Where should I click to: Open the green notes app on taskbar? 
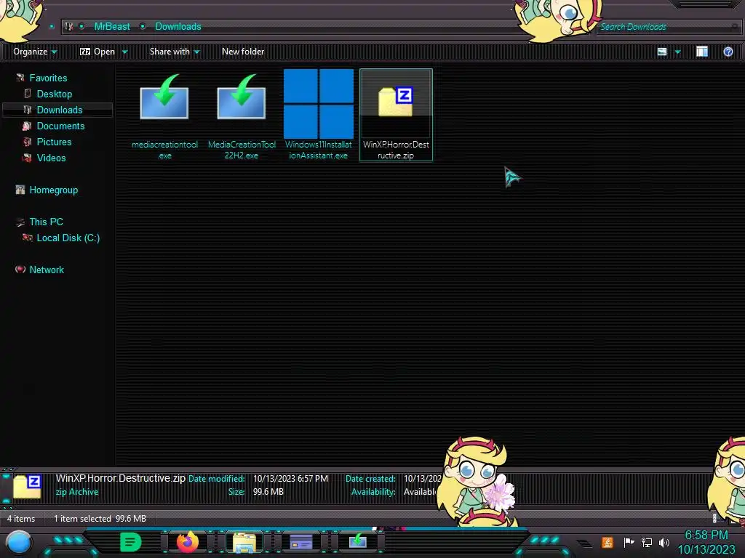[x=130, y=542]
